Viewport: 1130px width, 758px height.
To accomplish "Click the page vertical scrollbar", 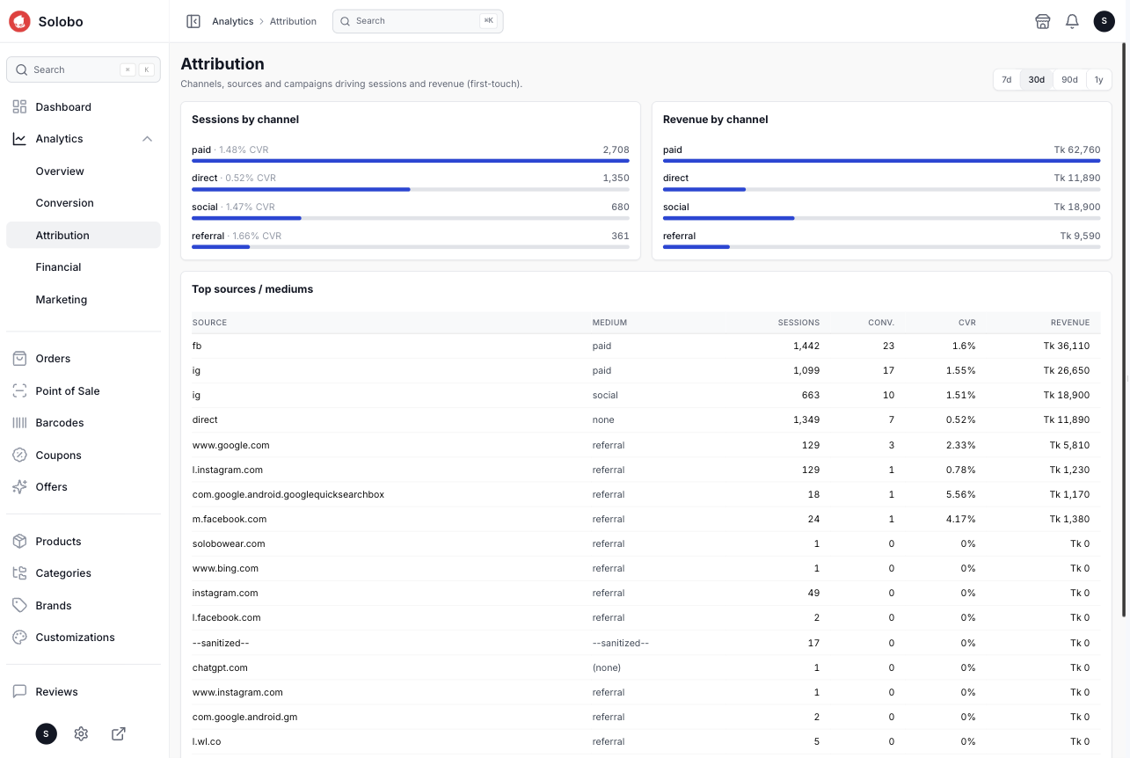I will pos(1125,330).
